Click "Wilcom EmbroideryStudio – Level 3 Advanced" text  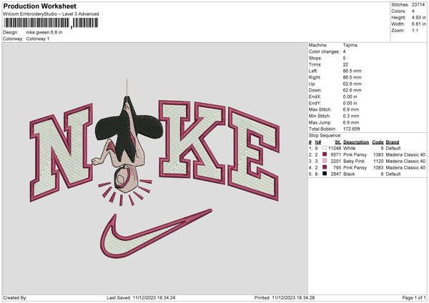click(x=51, y=14)
